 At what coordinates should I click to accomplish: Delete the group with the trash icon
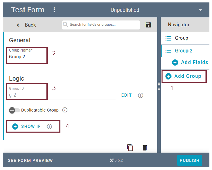click(x=145, y=148)
